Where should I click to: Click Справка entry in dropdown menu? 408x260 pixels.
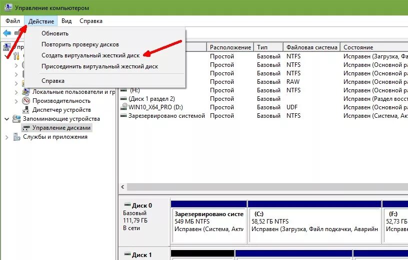click(x=53, y=81)
